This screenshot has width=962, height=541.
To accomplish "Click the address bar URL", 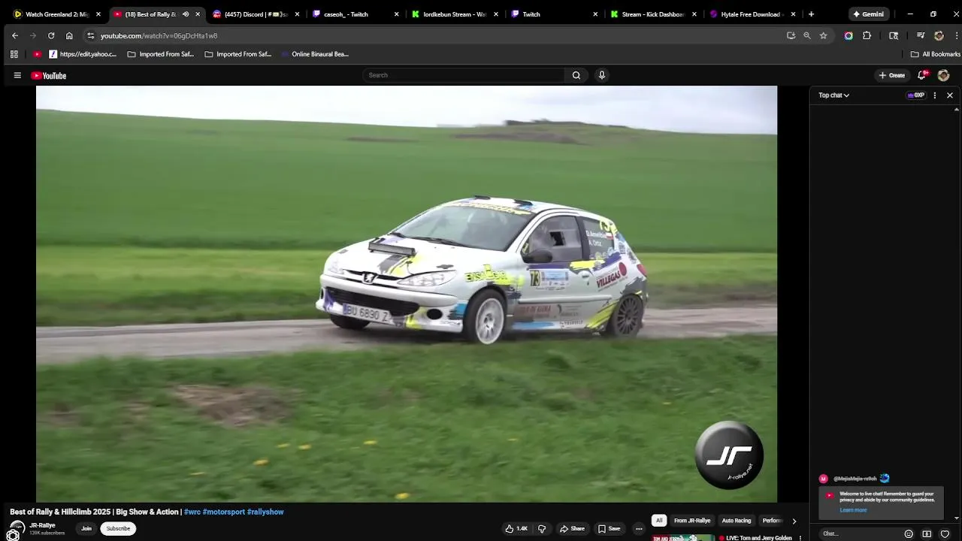I will pos(159,35).
